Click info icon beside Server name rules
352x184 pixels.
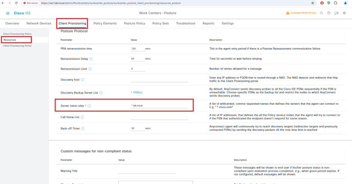coord(89,106)
